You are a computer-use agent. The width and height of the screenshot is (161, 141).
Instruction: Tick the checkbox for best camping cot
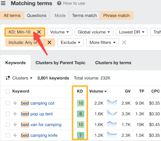tap(8, 103)
